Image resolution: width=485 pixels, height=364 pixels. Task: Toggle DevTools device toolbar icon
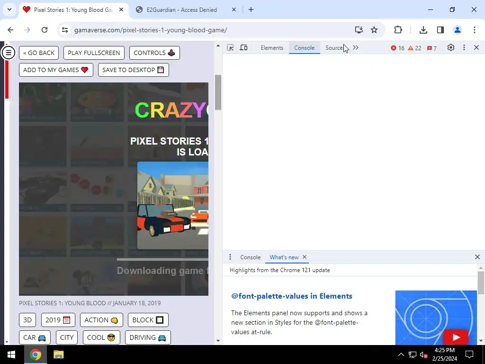(x=244, y=48)
